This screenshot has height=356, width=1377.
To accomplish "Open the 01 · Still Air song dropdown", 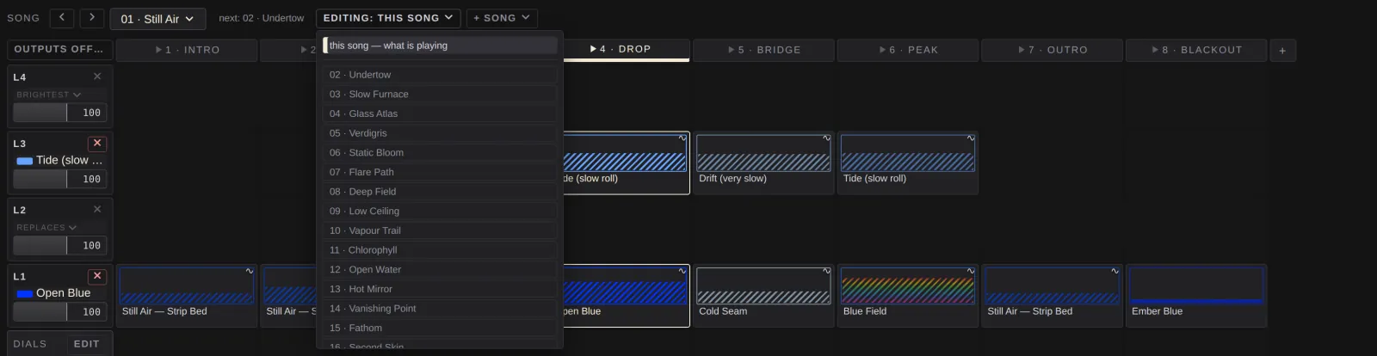I will point(157,19).
